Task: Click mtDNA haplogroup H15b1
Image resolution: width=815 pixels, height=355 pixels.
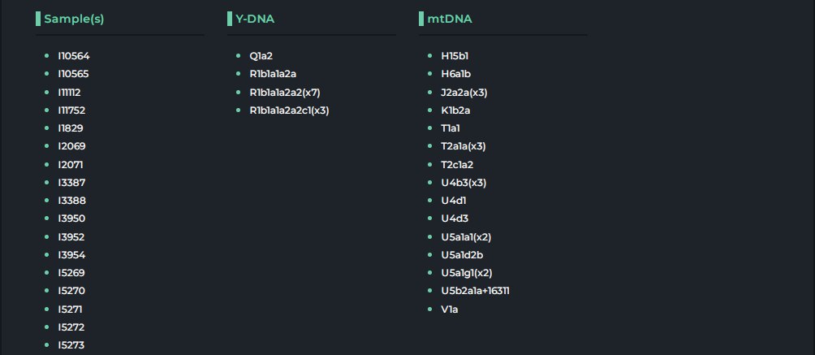Action: [455, 56]
